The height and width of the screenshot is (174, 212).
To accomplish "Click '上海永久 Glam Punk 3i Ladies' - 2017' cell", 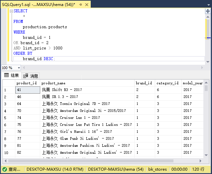I will click(x=87, y=138).
